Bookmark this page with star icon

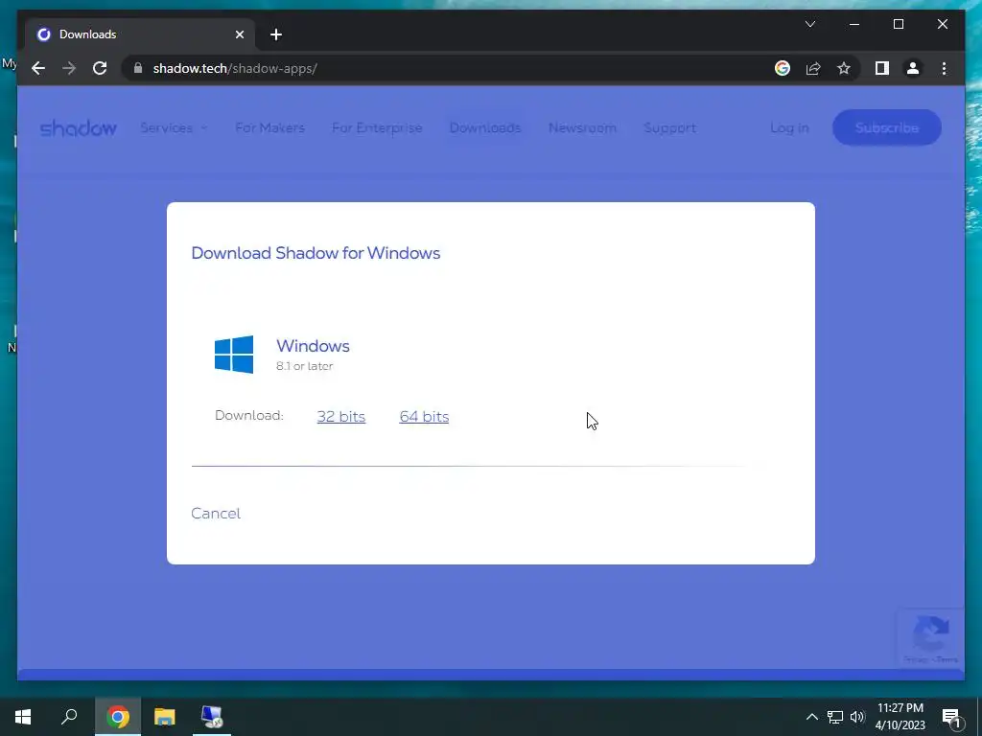click(844, 68)
